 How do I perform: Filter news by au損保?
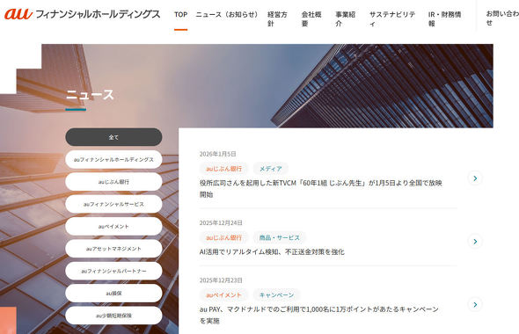click(x=113, y=293)
